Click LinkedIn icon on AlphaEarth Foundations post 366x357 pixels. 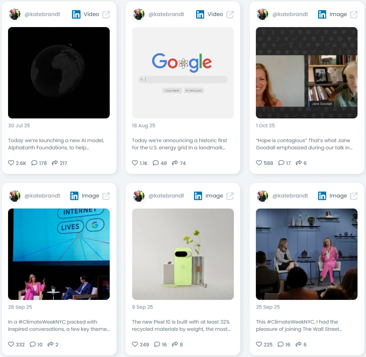[x=76, y=14]
